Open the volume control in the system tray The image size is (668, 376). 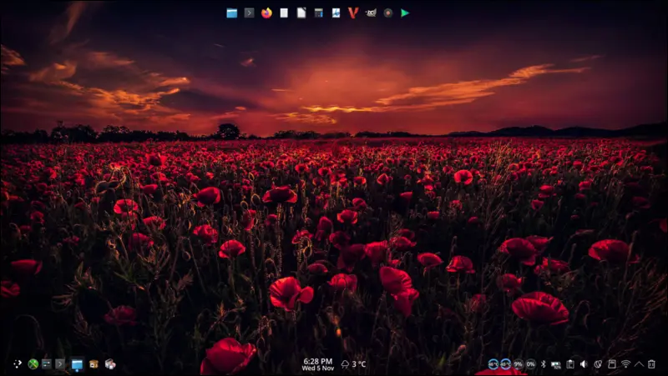click(584, 364)
